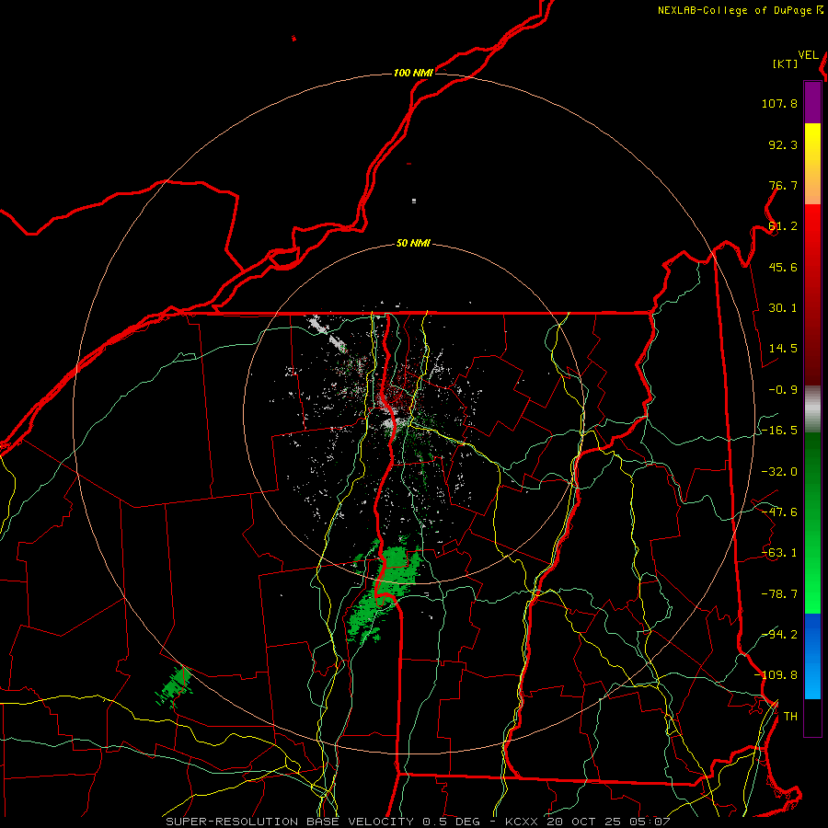Viewport: 828px width, 828px height.
Task: Click the [KT] units label
Action: tap(786, 63)
